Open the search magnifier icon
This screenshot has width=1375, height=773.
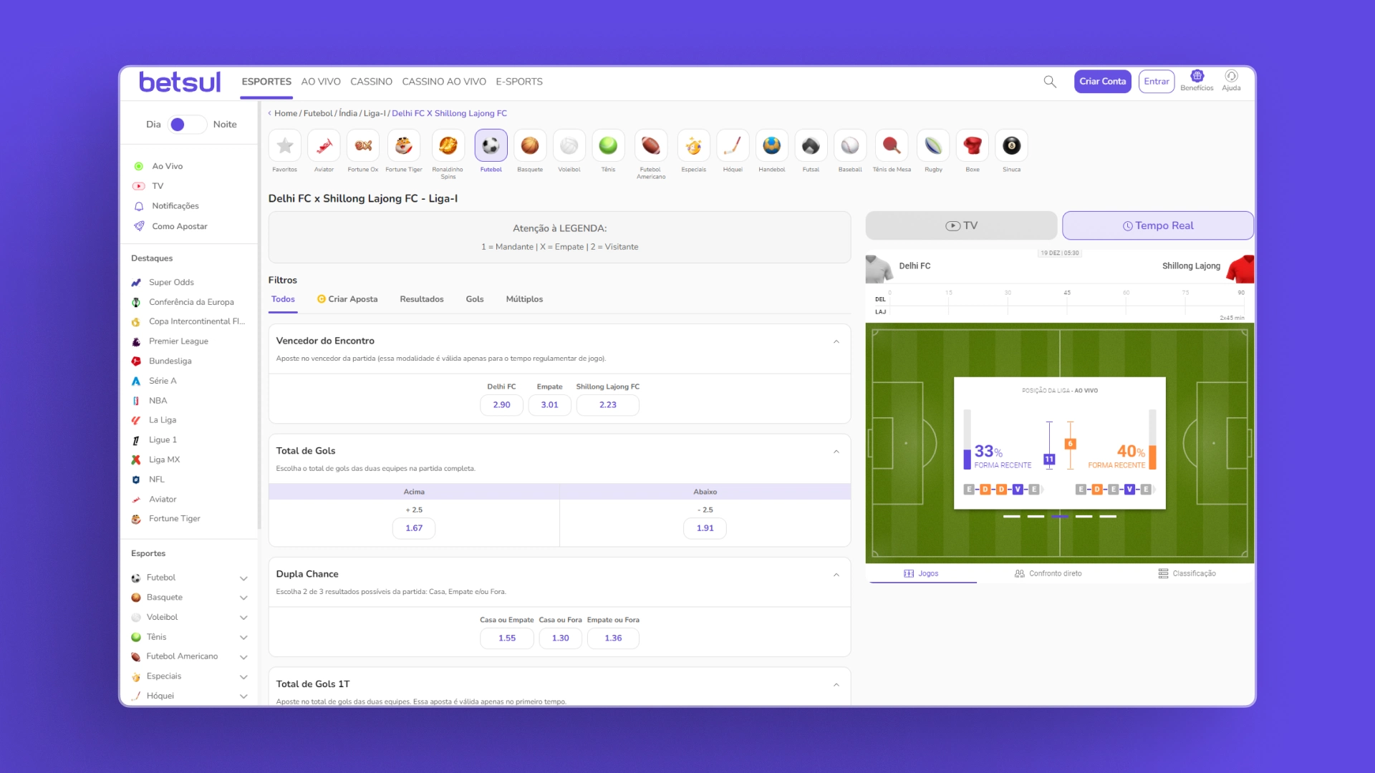1050,82
